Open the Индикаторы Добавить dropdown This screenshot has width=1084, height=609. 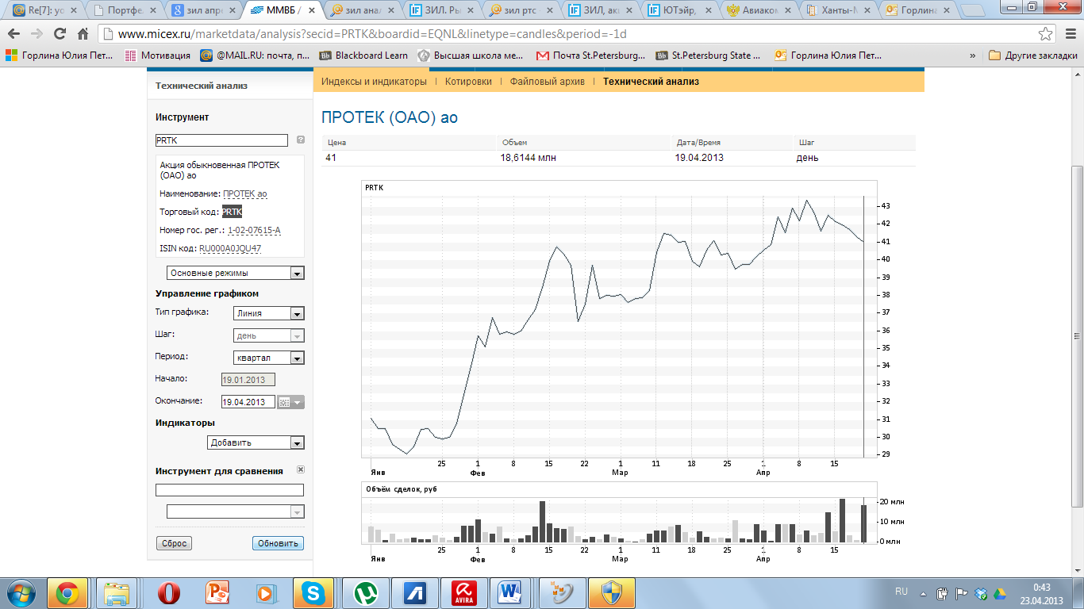coord(256,442)
